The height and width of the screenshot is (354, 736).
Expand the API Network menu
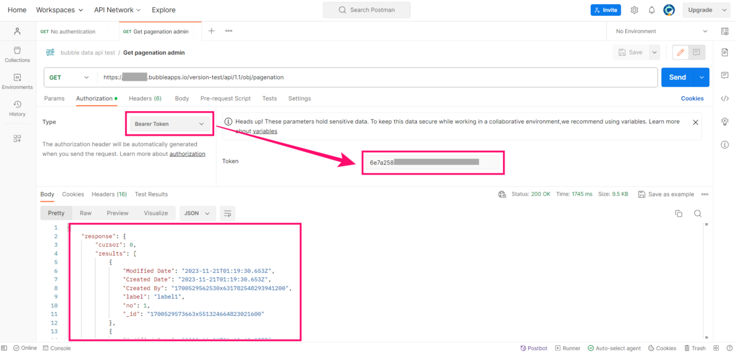pyautogui.click(x=117, y=10)
